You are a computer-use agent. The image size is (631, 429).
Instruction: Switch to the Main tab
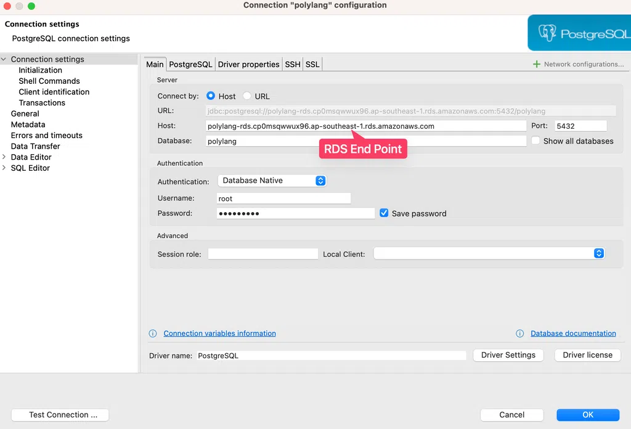pos(155,64)
